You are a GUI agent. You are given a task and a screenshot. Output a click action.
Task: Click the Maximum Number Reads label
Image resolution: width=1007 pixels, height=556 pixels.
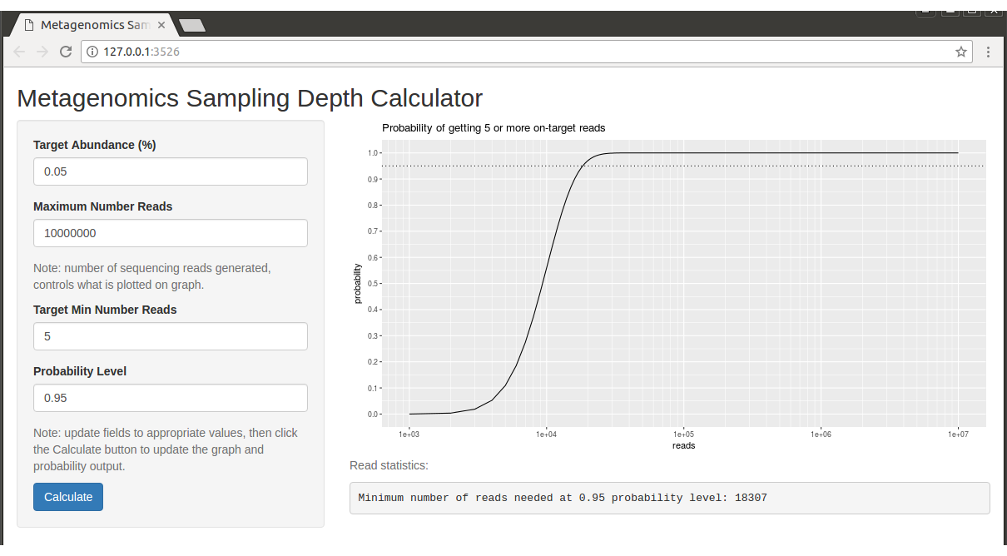point(103,206)
